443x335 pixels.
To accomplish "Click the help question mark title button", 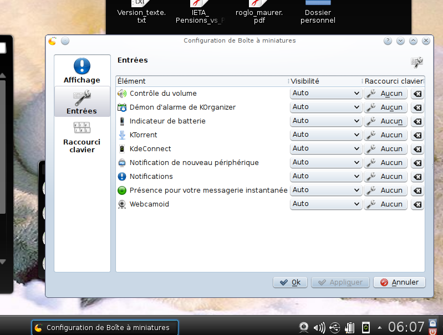I will pos(388,41).
